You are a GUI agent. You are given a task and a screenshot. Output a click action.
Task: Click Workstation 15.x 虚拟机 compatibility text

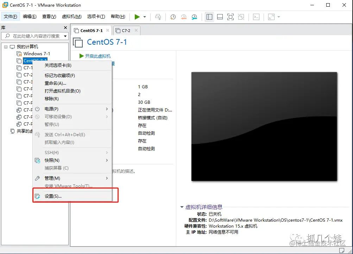click(233, 226)
